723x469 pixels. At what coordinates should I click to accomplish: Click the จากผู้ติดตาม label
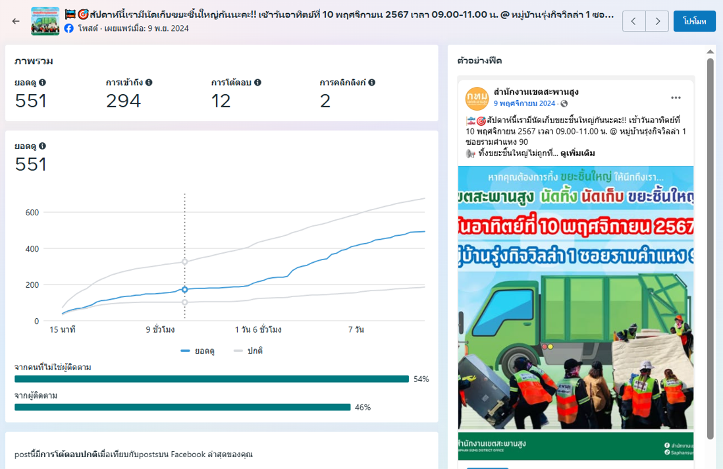click(x=36, y=396)
